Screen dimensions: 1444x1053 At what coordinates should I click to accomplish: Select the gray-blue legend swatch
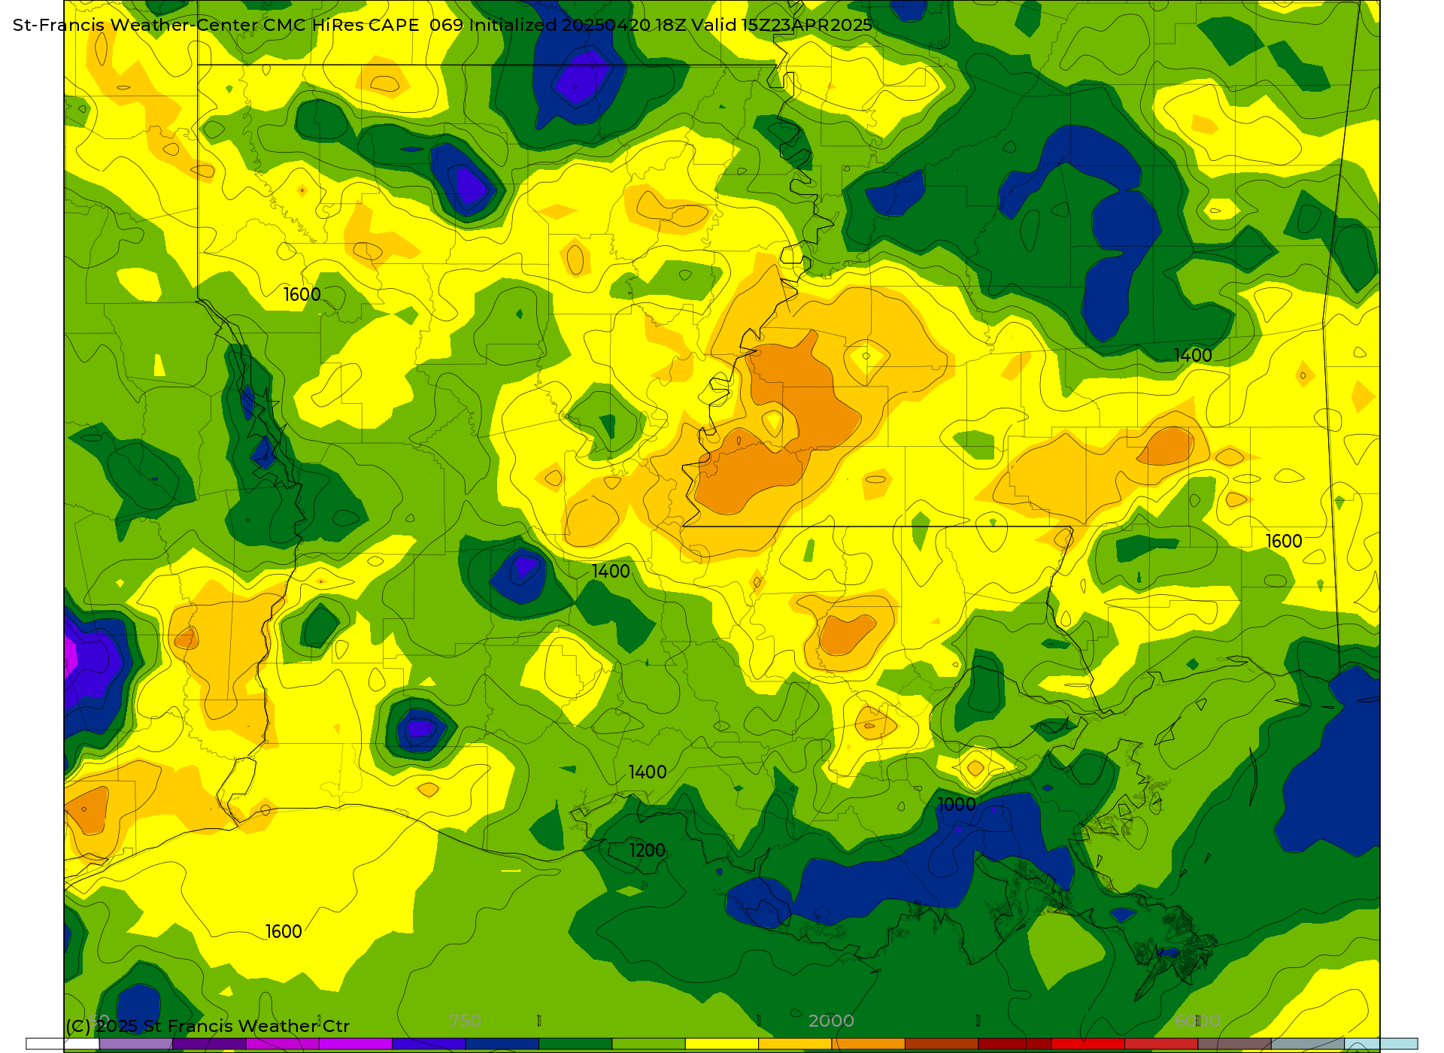[1308, 1044]
